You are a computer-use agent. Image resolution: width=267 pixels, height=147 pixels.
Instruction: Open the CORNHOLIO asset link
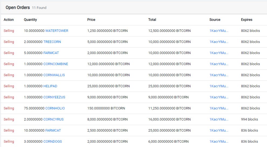coord(55,108)
